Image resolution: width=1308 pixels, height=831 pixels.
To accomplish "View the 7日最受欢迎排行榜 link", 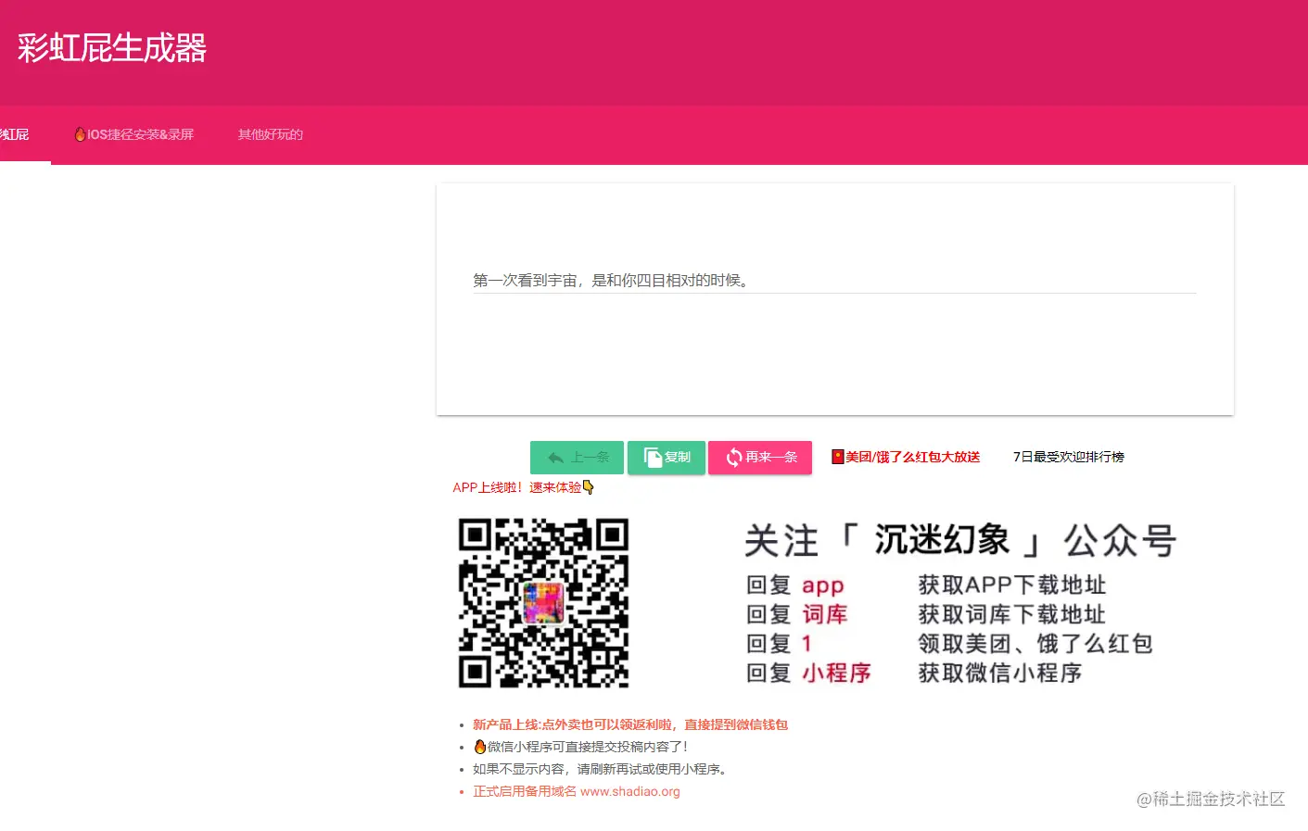I will [1069, 457].
